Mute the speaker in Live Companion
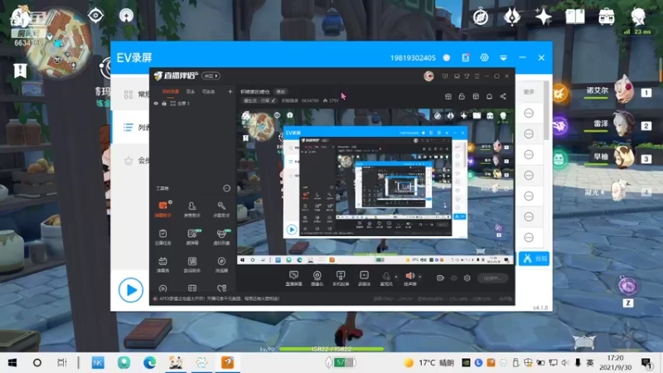This screenshot has height=373, width=663. pos(409,279)
